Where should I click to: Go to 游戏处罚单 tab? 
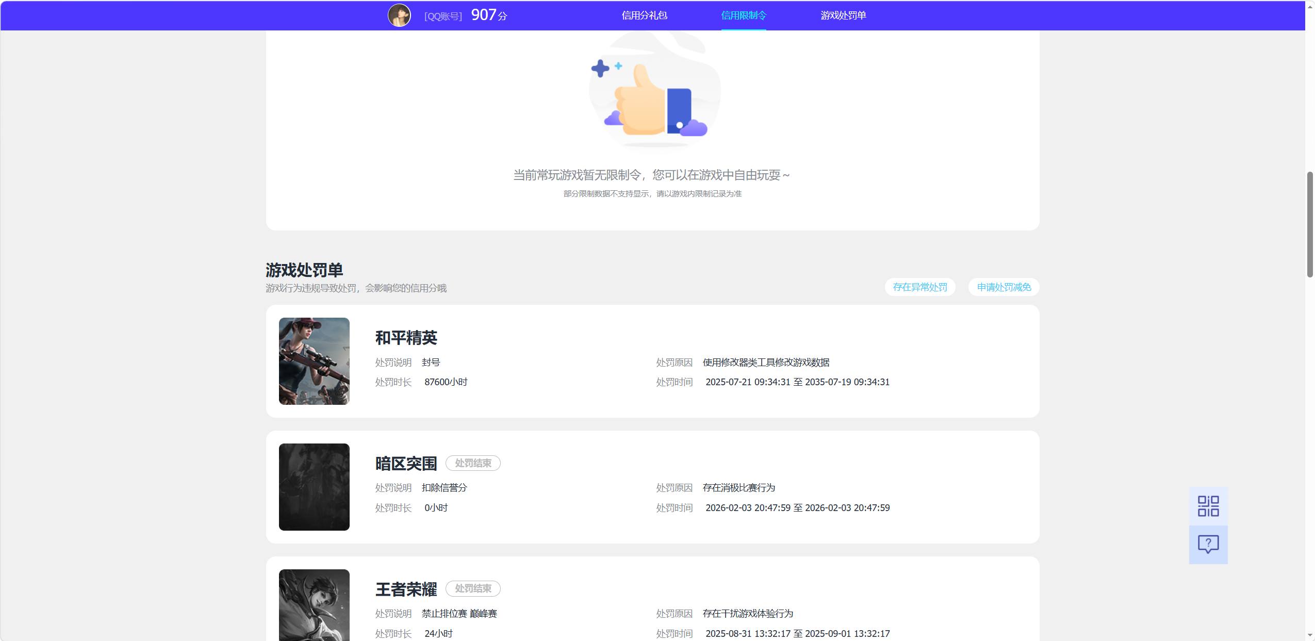843,15
